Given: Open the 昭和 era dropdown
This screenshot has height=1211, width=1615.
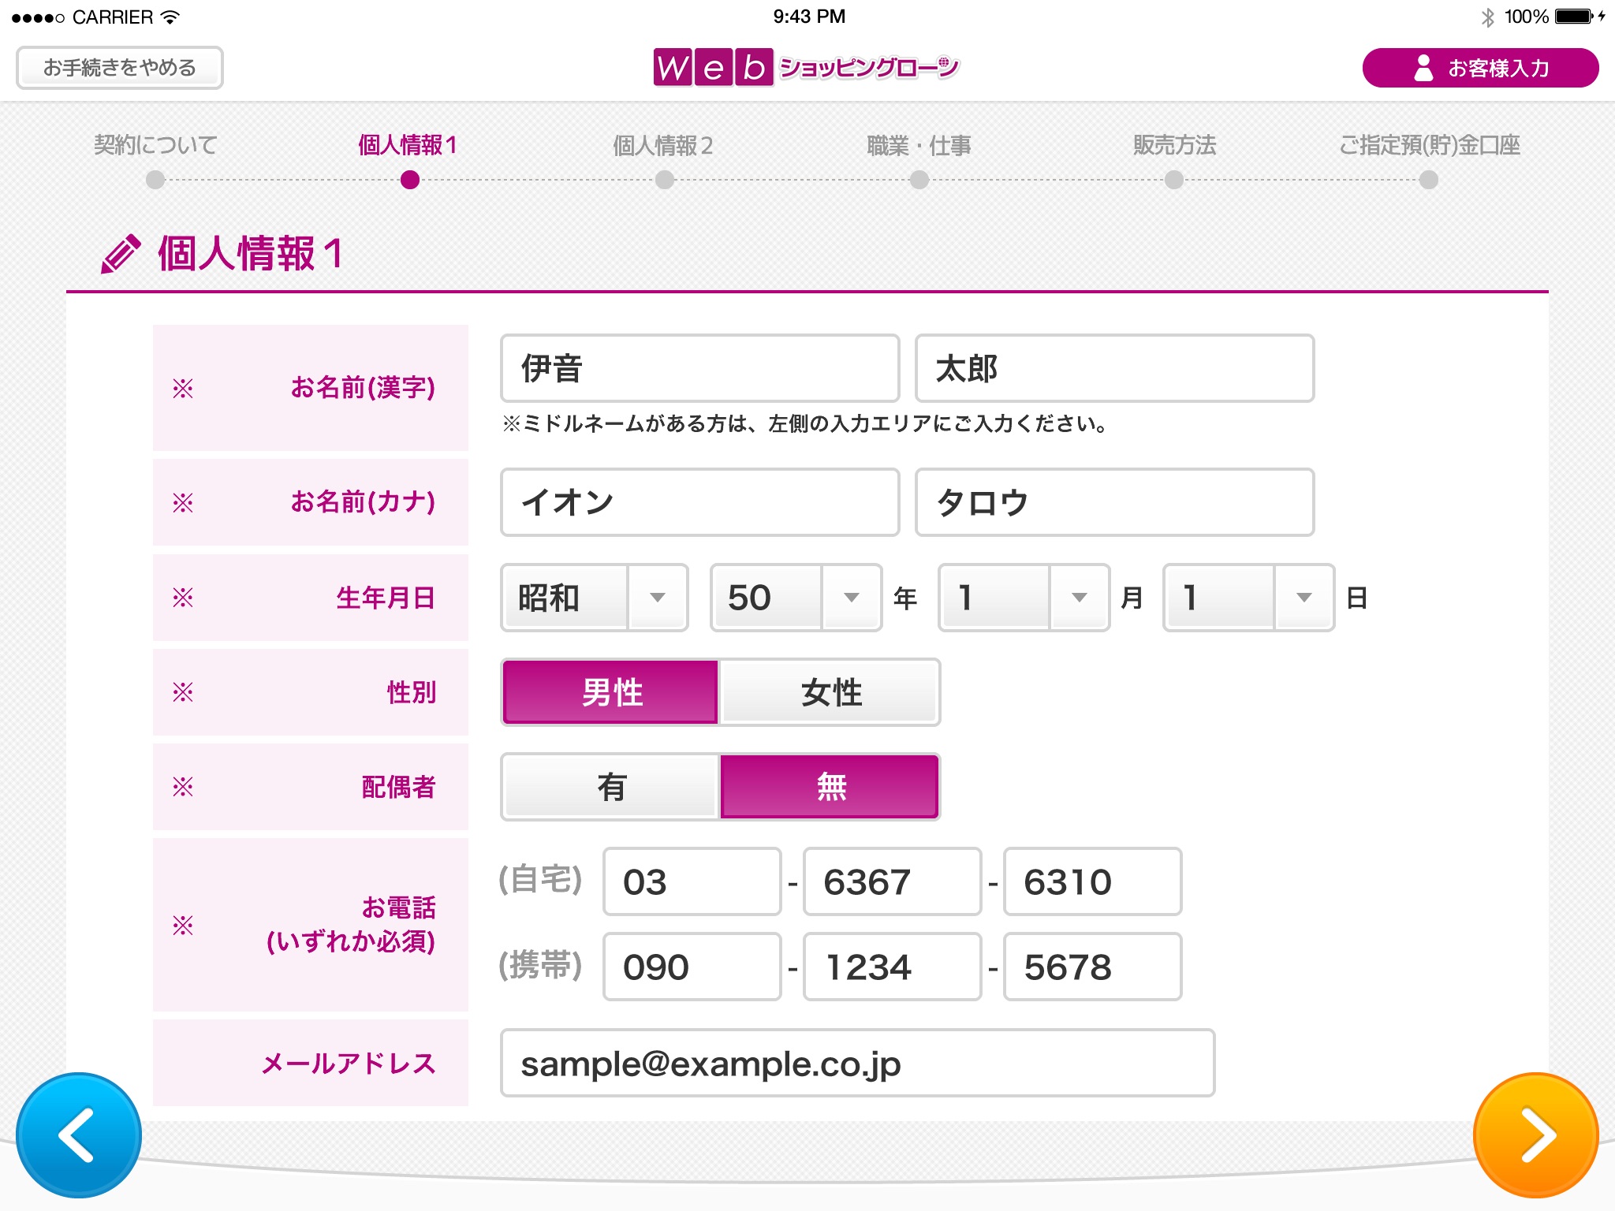Looking at the screenshot, I should (595, 598).
